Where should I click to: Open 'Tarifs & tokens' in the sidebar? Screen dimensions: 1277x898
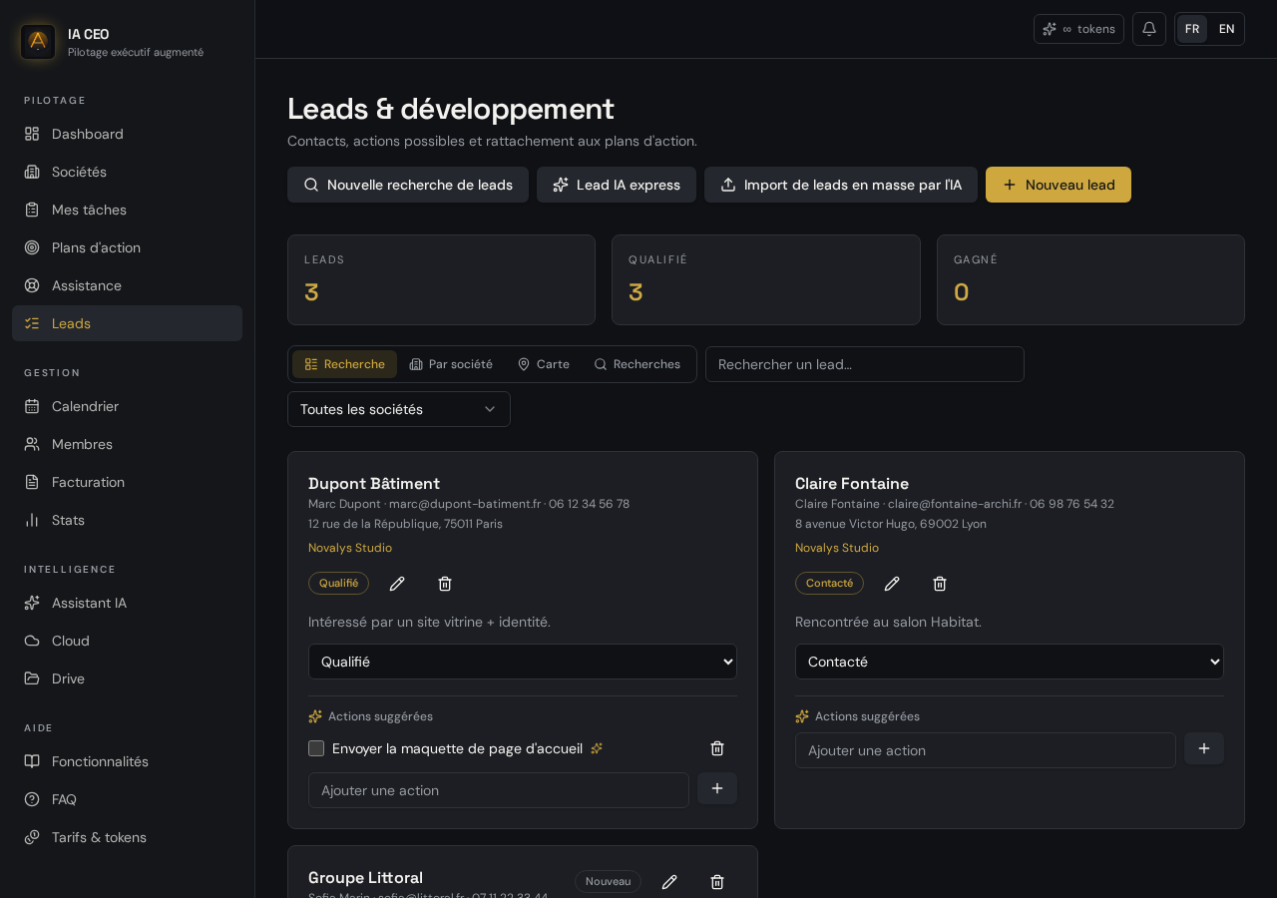(x=127, y=837)
